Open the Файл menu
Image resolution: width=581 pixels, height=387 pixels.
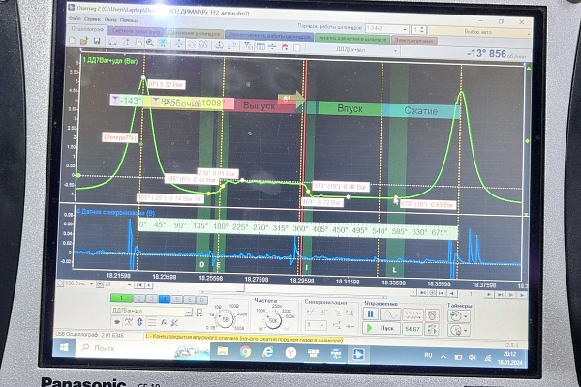coord(75,18)
